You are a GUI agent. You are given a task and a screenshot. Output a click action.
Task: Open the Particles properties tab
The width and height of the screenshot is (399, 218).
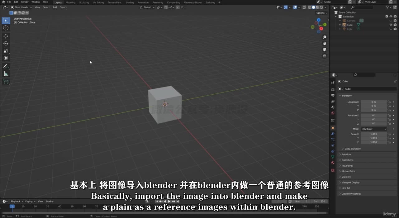(333, 140)
